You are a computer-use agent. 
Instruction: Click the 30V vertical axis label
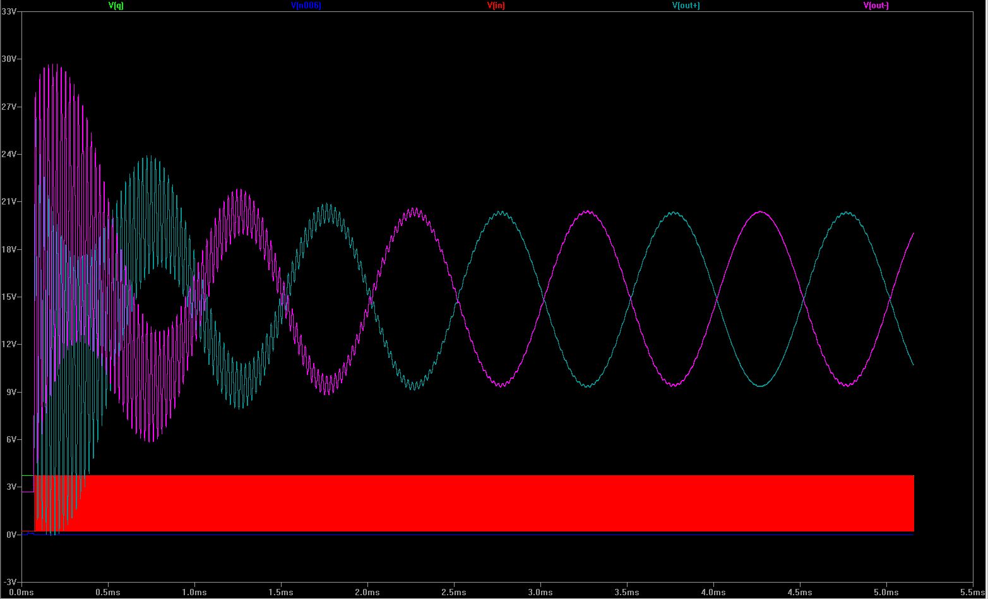(x=9, y=59)
